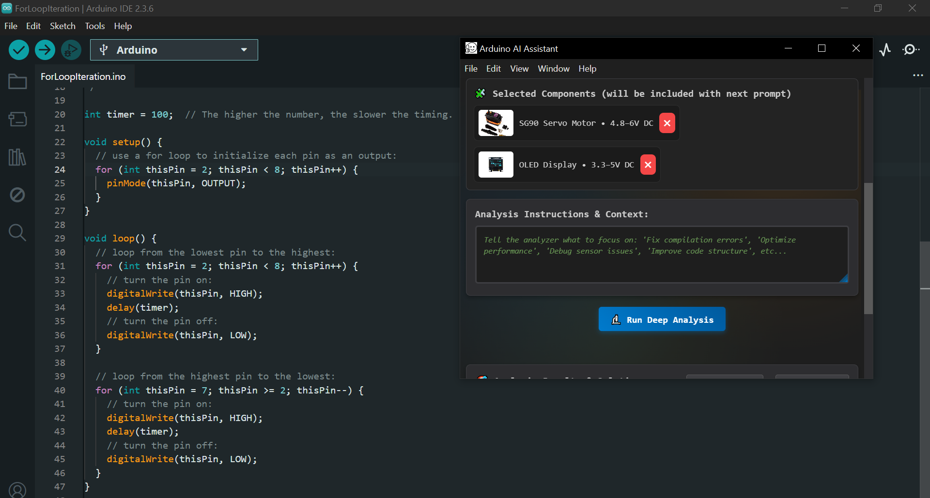Click the SG90 Servo Motor thumbnail

click(496, 123)
